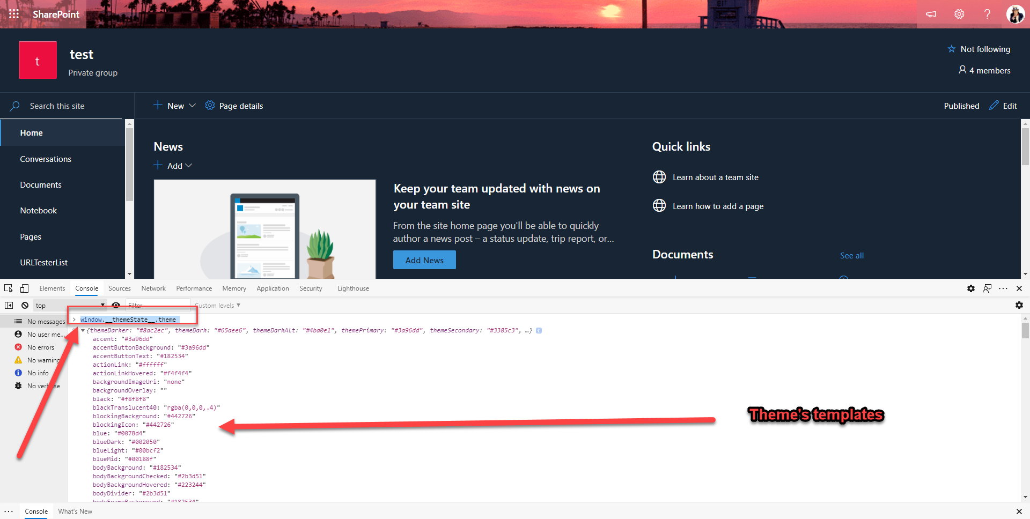Viewport: 1030px width, 519px height.
Task: Switch to the Network tab
Action: point(153,288)
